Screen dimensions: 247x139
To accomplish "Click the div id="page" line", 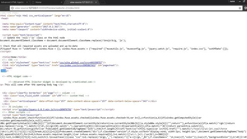I will (x=39, y=93).
